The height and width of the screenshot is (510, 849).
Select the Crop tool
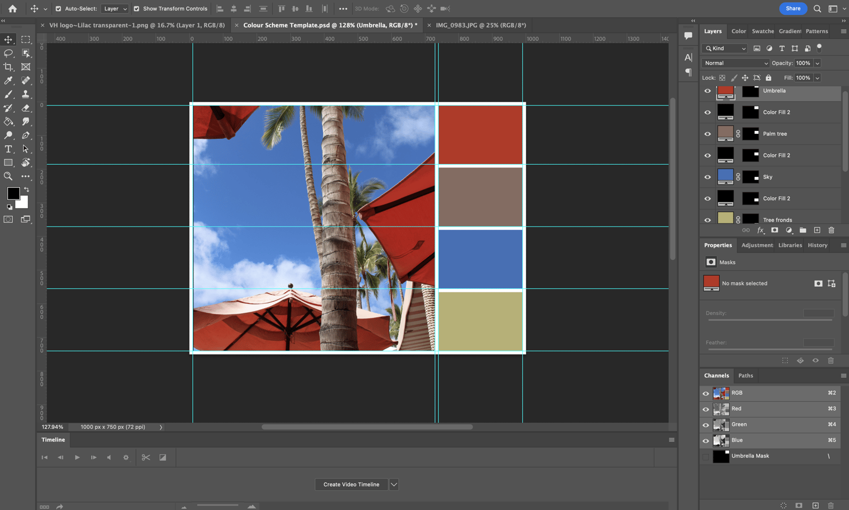[8, 67]
